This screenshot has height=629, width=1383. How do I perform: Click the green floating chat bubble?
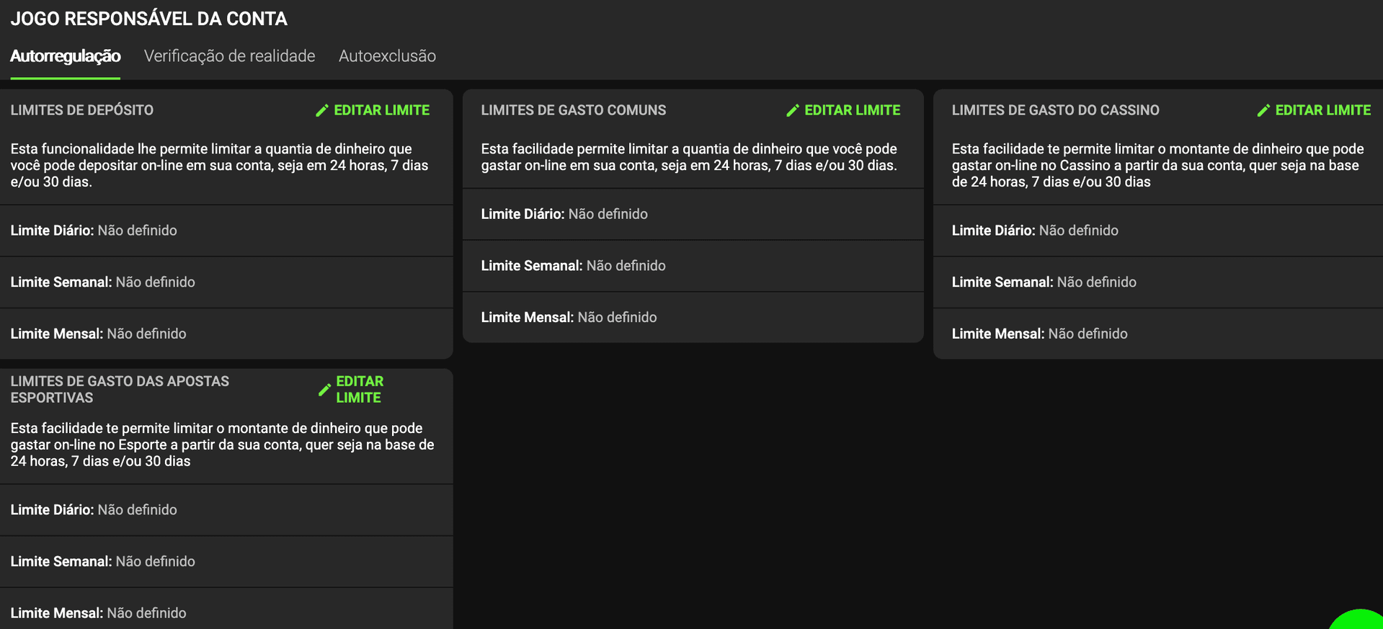tap(1358, 621)
